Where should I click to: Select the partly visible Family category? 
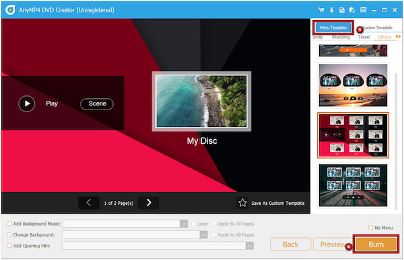317,37
